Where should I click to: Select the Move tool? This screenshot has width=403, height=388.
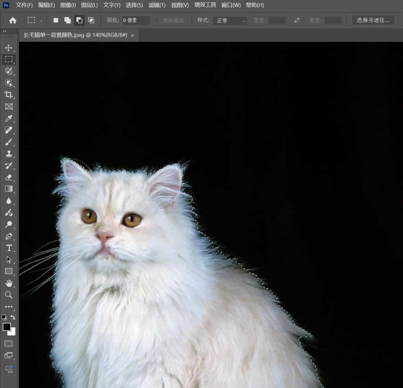(8, 48)
